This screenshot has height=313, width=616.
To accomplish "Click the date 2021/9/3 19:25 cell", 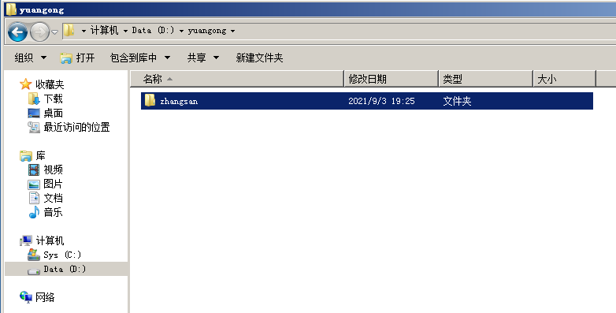I will 381,101.
